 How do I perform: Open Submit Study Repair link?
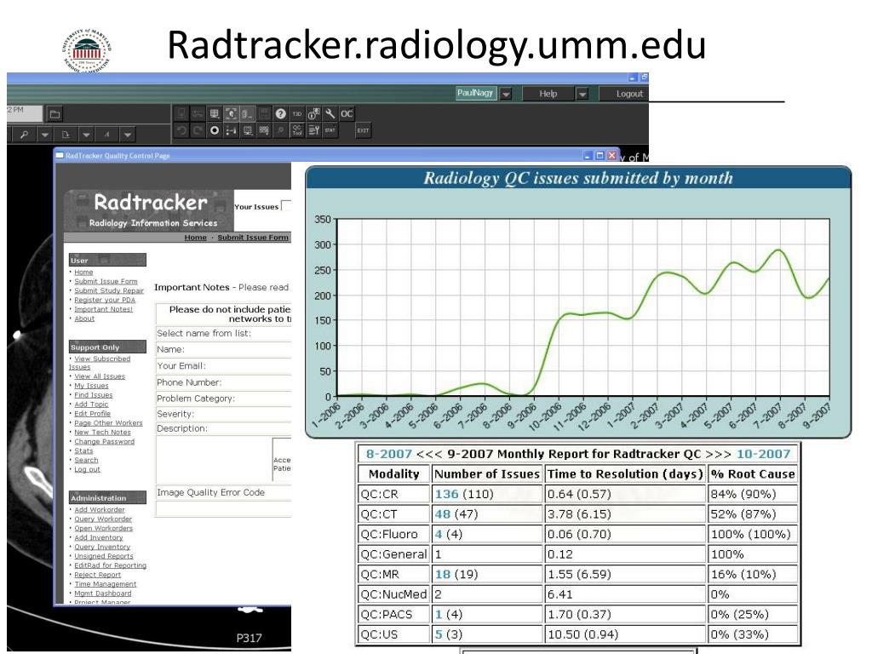point(109,291)
